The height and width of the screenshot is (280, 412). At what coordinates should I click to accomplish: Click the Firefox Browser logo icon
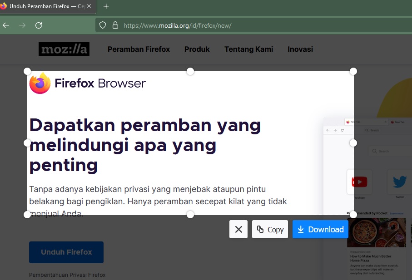40,84
